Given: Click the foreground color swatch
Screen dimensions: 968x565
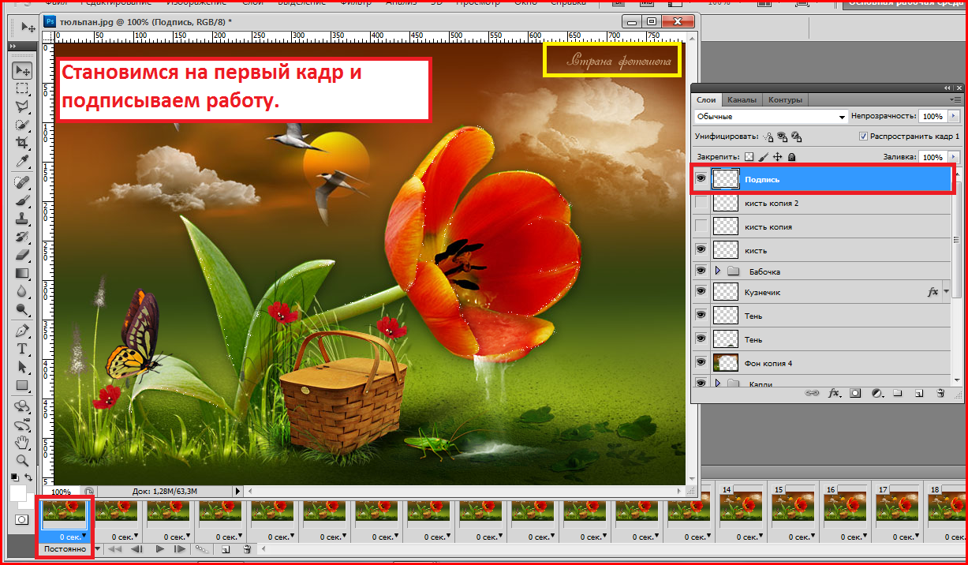Looking at the screenshot, I should pyautogui.click(x=17, y=495).
